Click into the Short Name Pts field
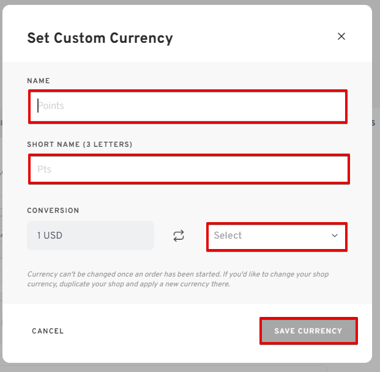 click(189, 169)
